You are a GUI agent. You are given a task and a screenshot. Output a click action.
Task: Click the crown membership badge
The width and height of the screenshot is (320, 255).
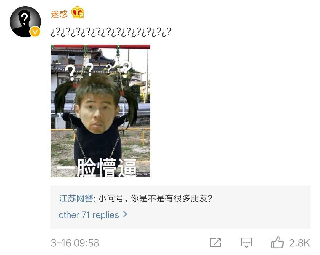coord(77,12)
